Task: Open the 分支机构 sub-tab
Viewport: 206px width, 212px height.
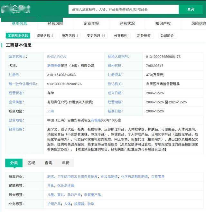Action: [x=121, y=36]
